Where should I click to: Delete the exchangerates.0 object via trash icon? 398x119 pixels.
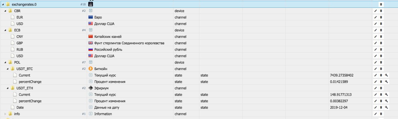pyautogui.click(x=381, y=4)
